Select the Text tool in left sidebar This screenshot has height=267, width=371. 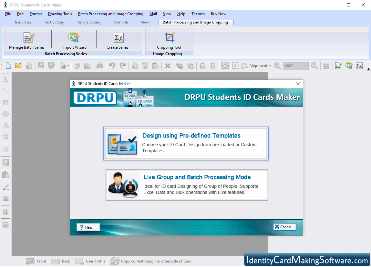5,79
